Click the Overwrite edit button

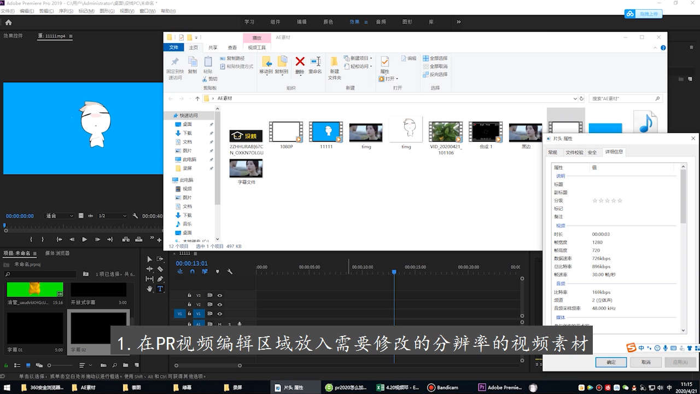click(139, 239)
